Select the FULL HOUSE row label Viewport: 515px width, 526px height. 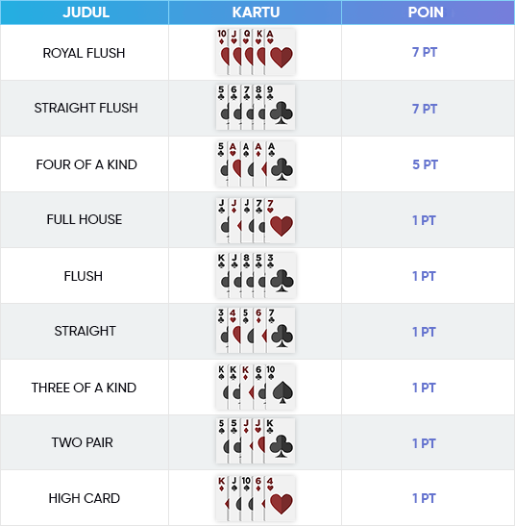click(85, 219)
